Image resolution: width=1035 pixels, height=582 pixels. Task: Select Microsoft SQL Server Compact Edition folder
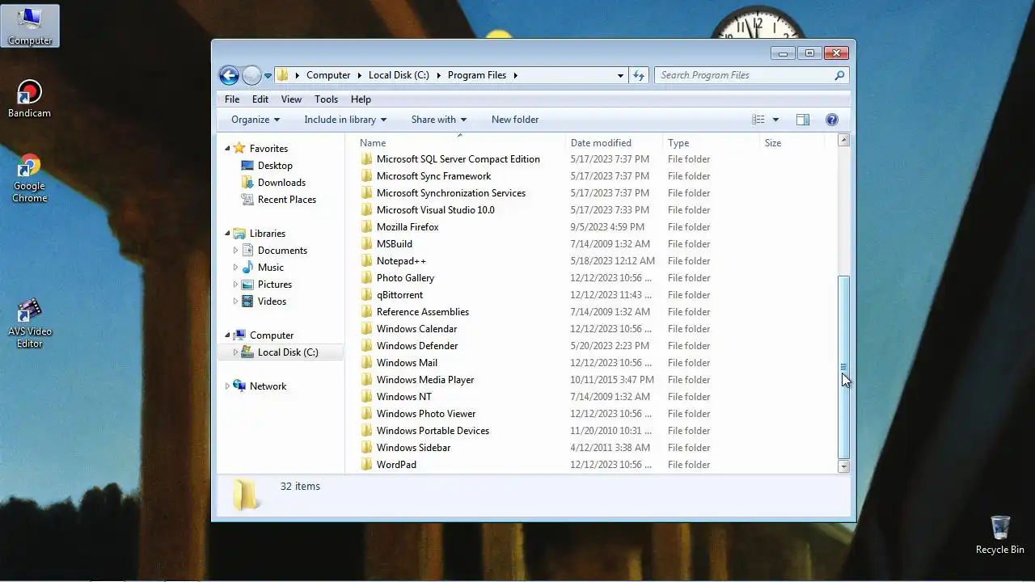pyautogui.click(x=458, y=159)
